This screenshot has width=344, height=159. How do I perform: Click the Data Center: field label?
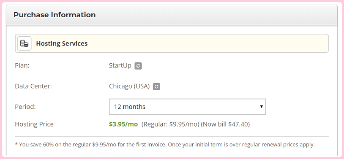tap(33, 86)
